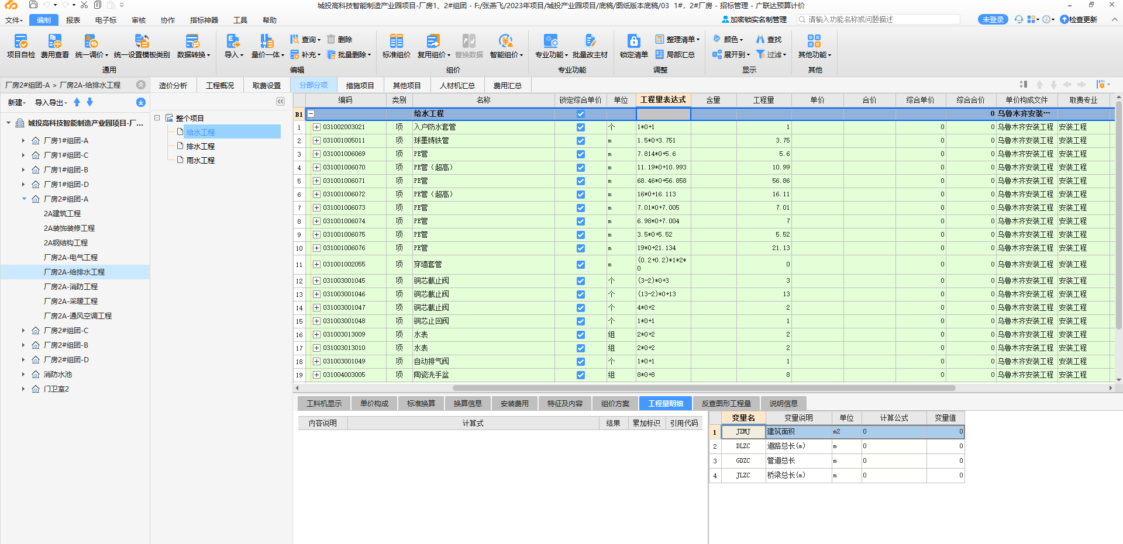1123x544 pixels.
Task: Select the 标准组价 ribbon icon
Action: [x=397, y=41]
